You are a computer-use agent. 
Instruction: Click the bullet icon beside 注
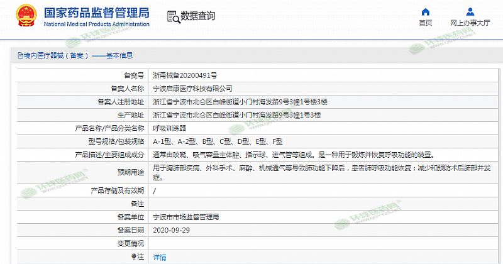[134, 256]
